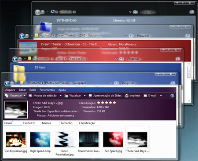This screenshot has height=161, width=198.
Task: Click Adicionar uma marca tag field
Action: (x=61, y=115)
